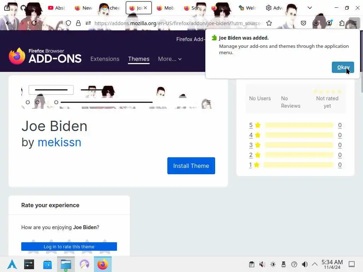Click the show desktop button

click(352, 264)
